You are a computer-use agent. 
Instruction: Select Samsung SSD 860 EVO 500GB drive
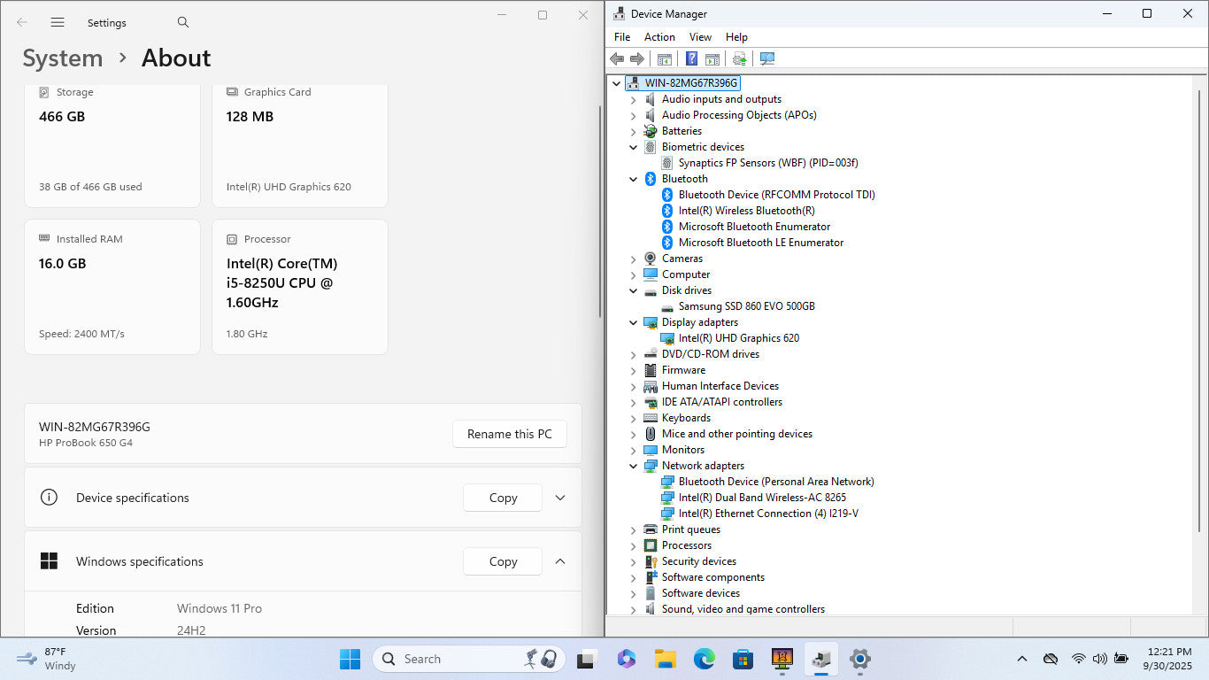(x=746, y=306)
